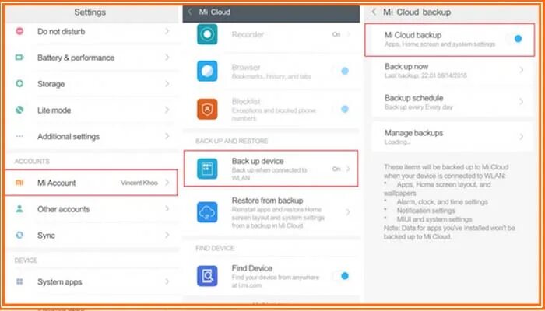Viewport: 545px width, 311px height.
Task: Open Back up device via its chevron
Action: point(348,169)
